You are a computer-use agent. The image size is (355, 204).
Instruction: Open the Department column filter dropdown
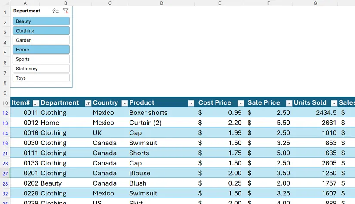tap(88, 103)
